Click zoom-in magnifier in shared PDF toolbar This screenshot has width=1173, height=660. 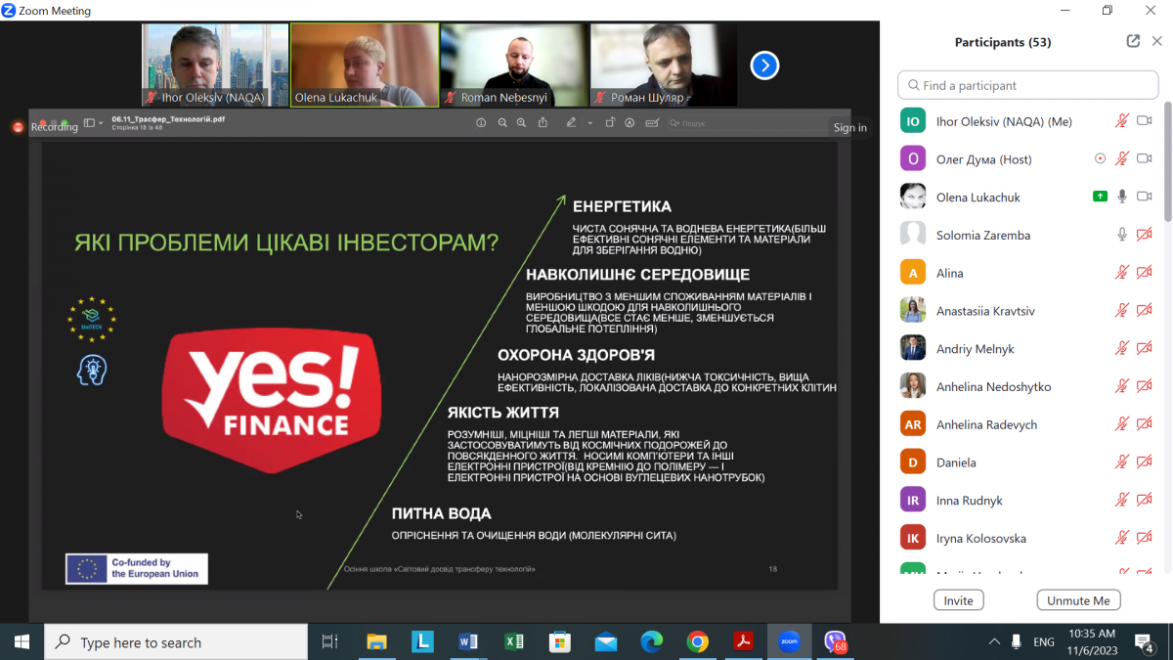[521, 123]
